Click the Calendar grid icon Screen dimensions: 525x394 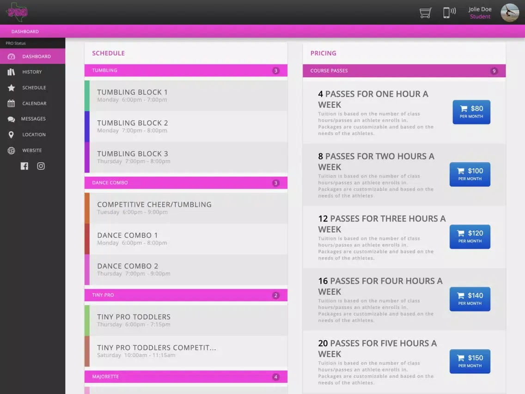pos(12,103)
